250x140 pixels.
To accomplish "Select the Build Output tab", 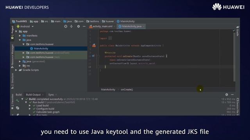I will tap(33, 94).
